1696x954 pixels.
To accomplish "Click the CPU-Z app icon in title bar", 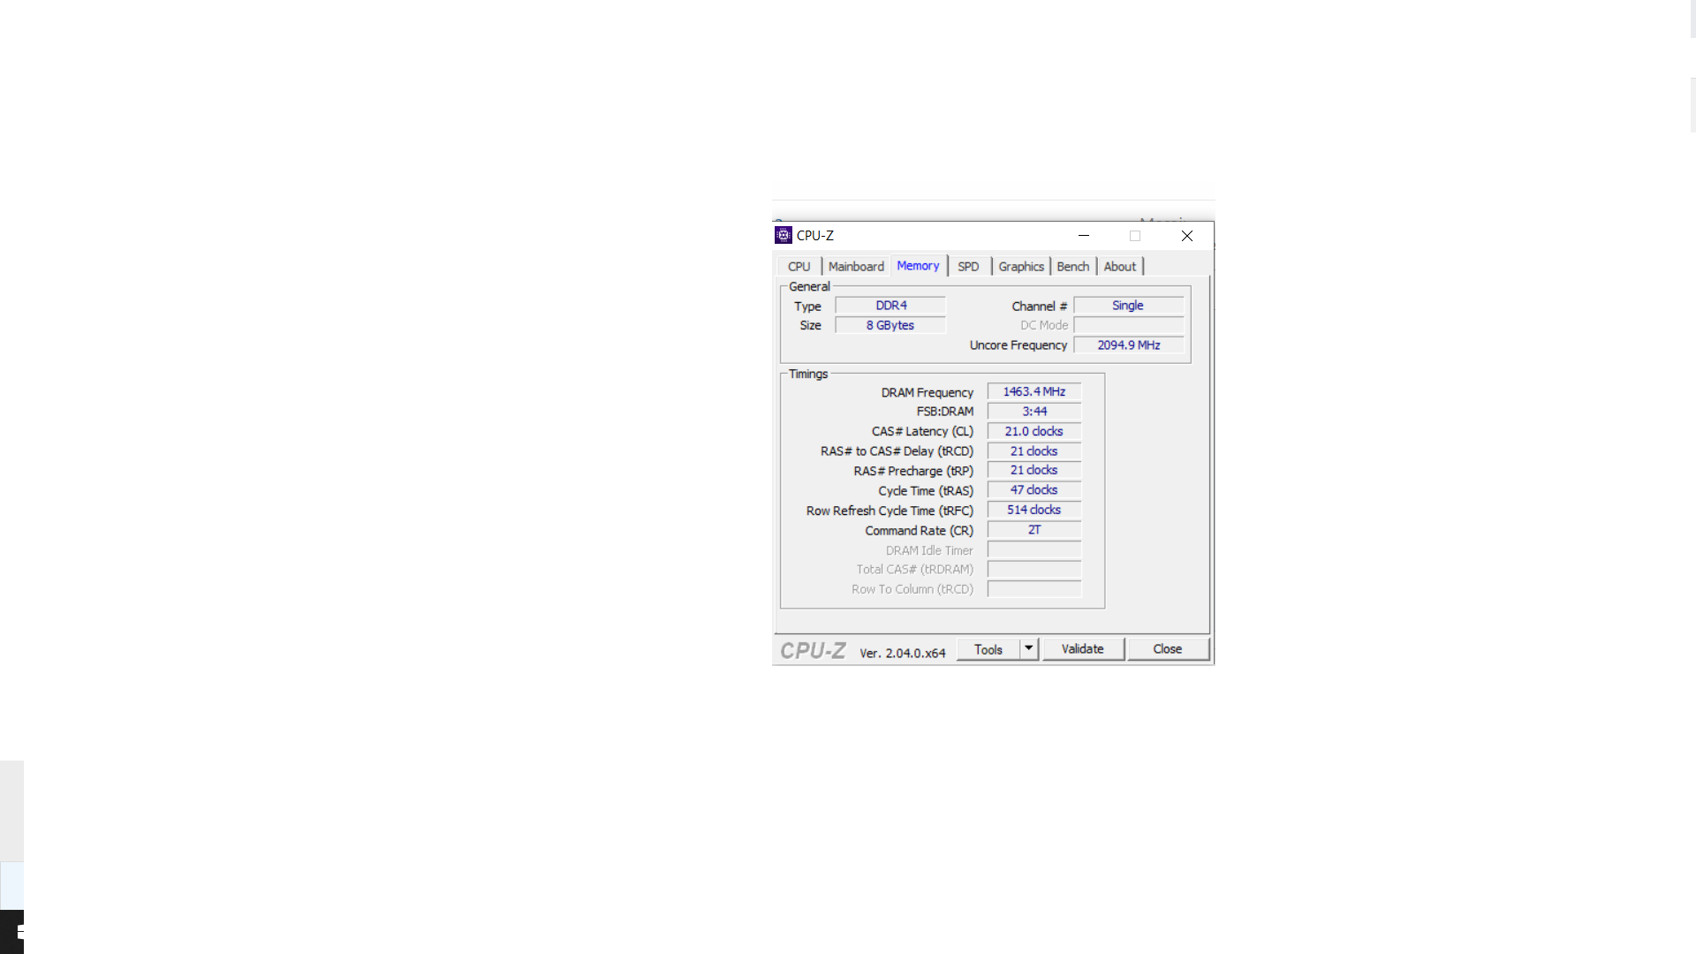I will click(x=783, y=235).
